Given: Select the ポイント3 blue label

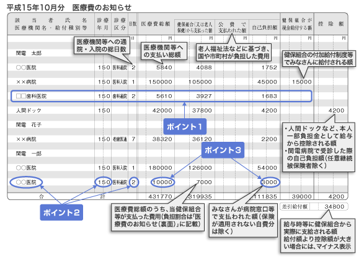Looking at the screenshot, I should [x=223, y=150].
